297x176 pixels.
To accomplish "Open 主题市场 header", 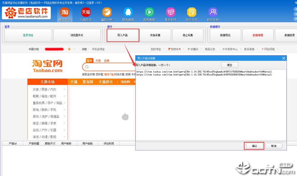I will pyautogui.click(x=48, y=82).
